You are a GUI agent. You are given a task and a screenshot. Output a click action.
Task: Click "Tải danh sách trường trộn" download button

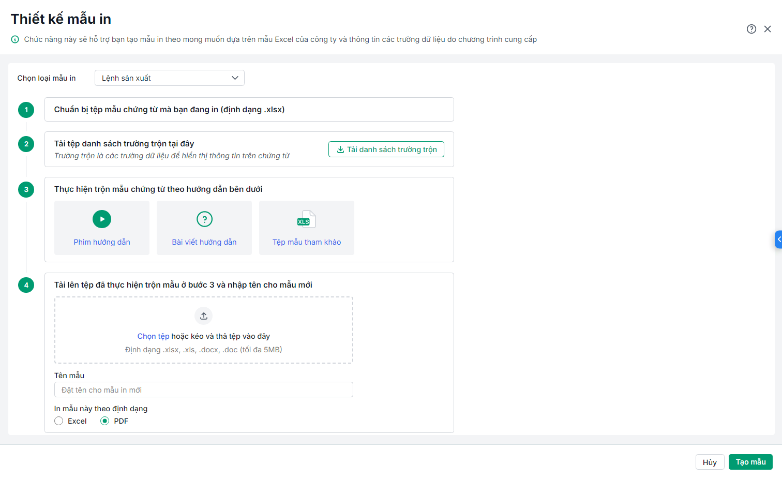click(x=386, y=149)
